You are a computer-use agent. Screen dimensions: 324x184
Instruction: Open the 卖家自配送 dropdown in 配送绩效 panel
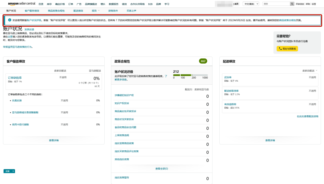pos(310,71)
